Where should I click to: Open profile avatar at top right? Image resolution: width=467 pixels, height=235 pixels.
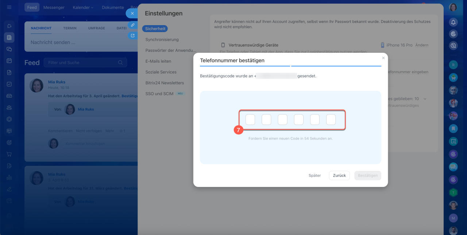click(x=453, y=7)
